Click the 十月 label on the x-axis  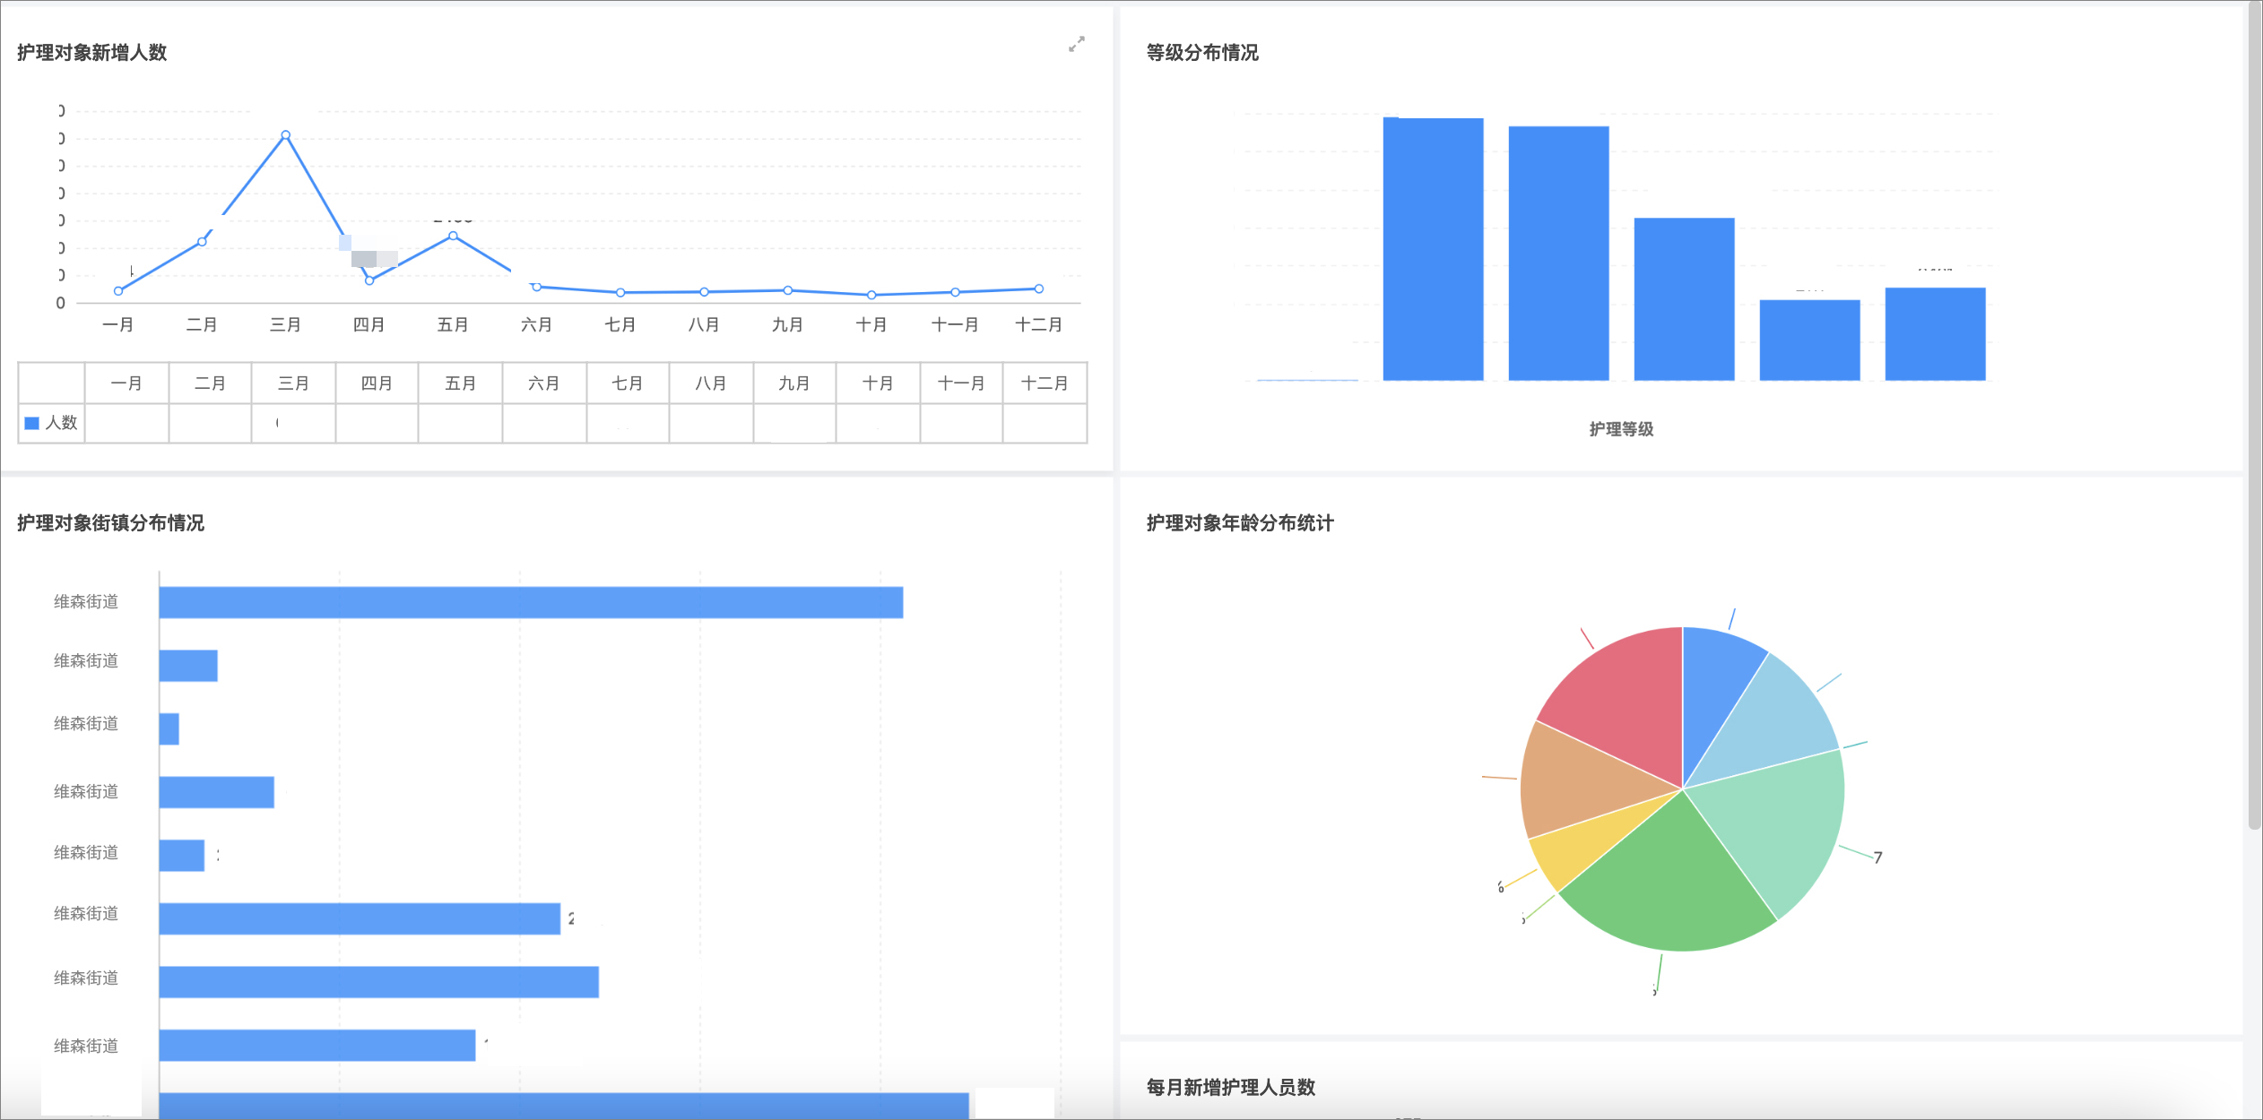(x=872, y=325)
